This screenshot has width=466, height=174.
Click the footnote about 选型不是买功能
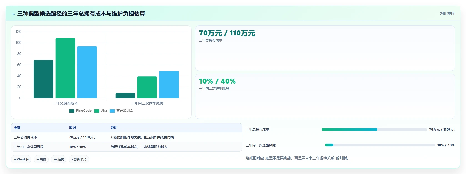(297, 158)
